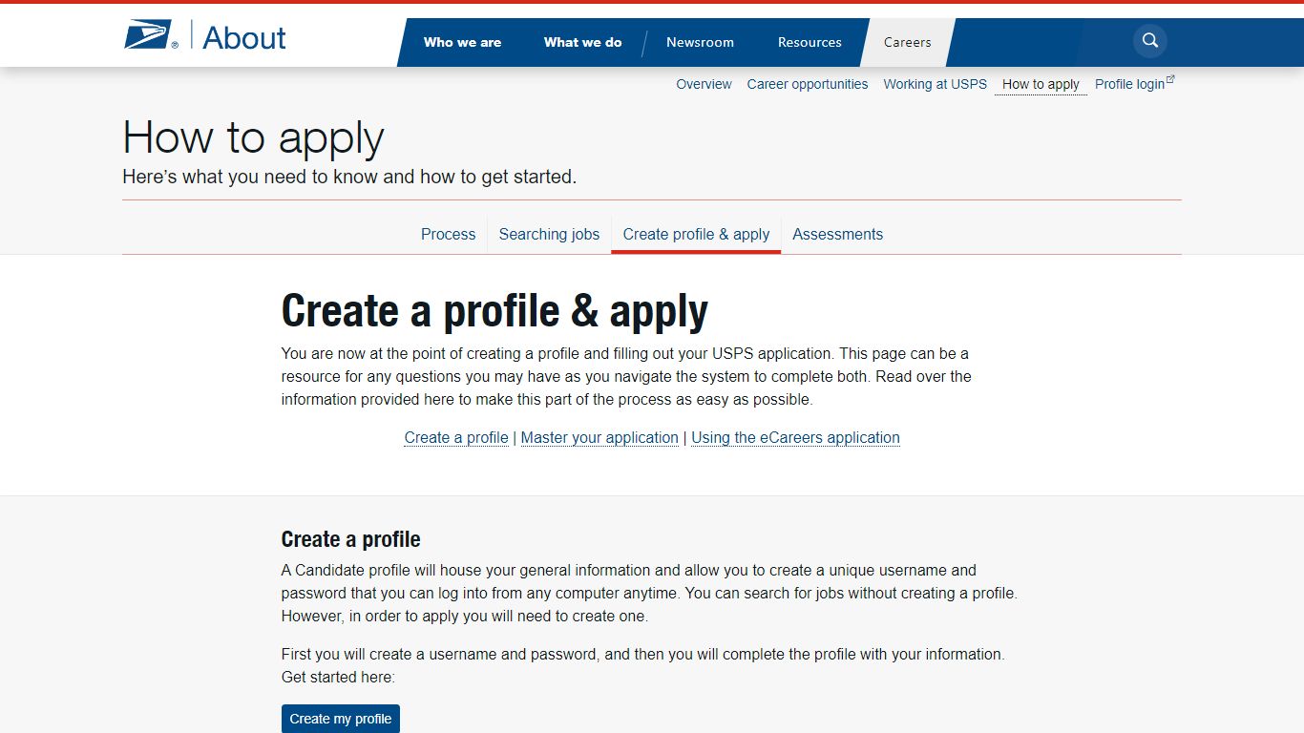Switch to the Assessments tab
This screenshot has width=1304, height=733.
click(x=837, y=234)
